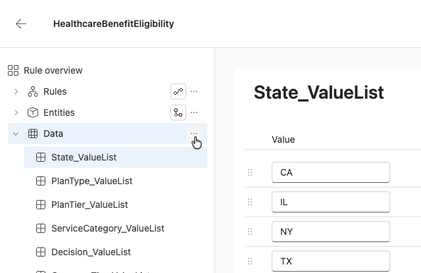Click the Data grid icon
Viewport: 421px width, 273px height.
pyautogui.click(x=33, y=134)
